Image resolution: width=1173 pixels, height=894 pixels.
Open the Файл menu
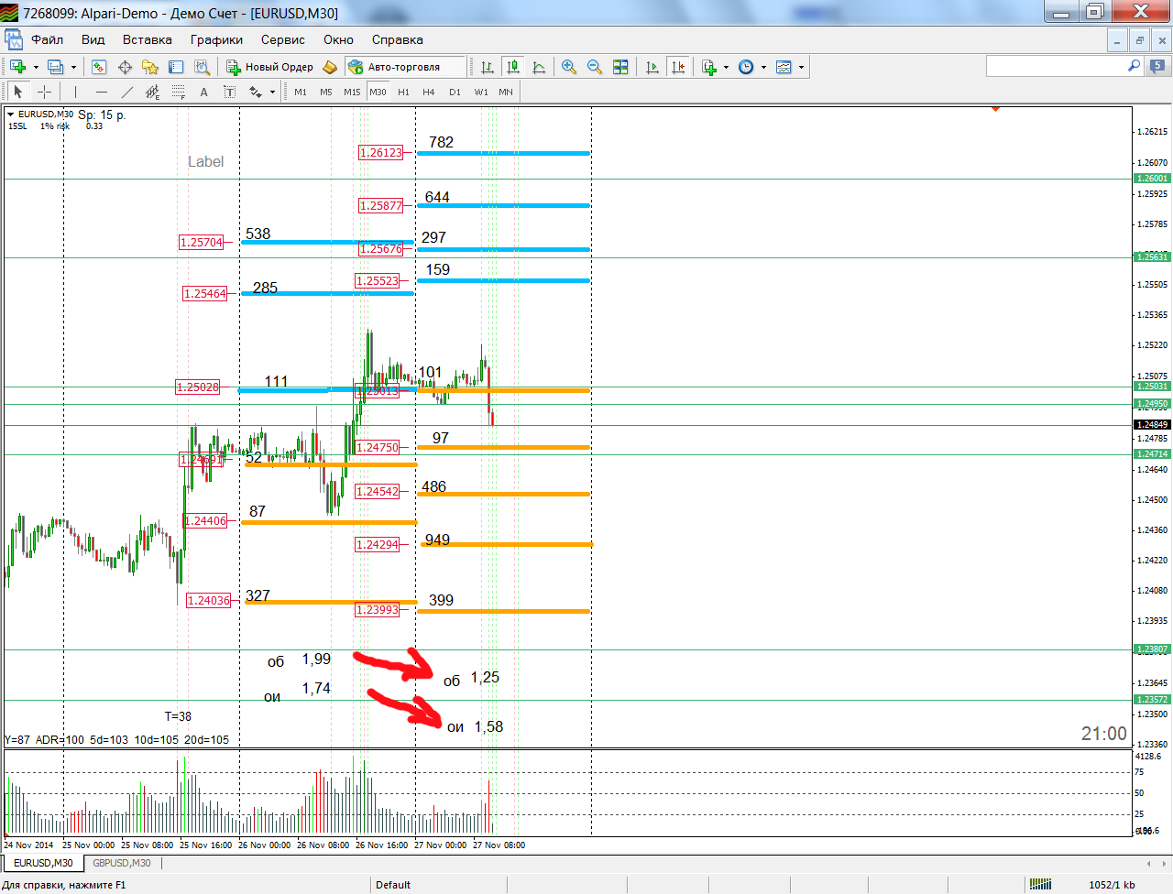(x=47, y=39)
